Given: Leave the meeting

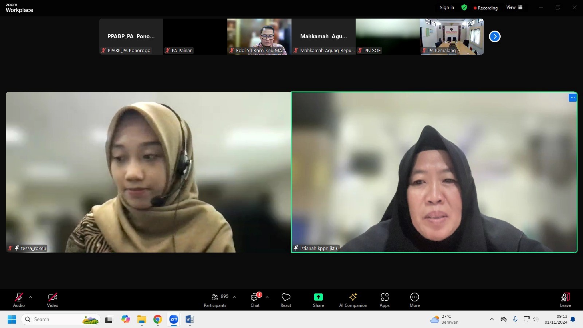Looking at the screenshot, I should [x=565, y=300].
